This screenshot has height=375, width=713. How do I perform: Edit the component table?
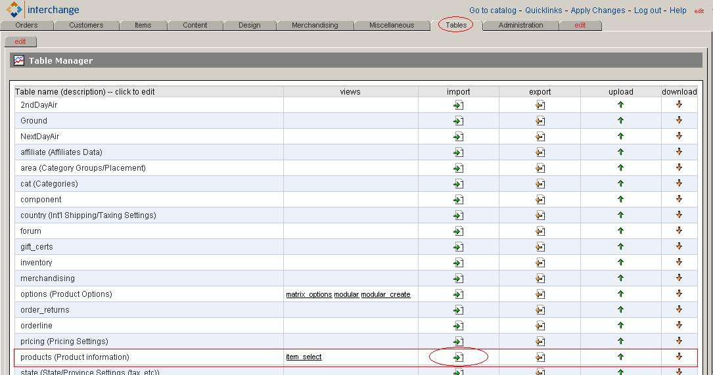[x=41, y=200]
